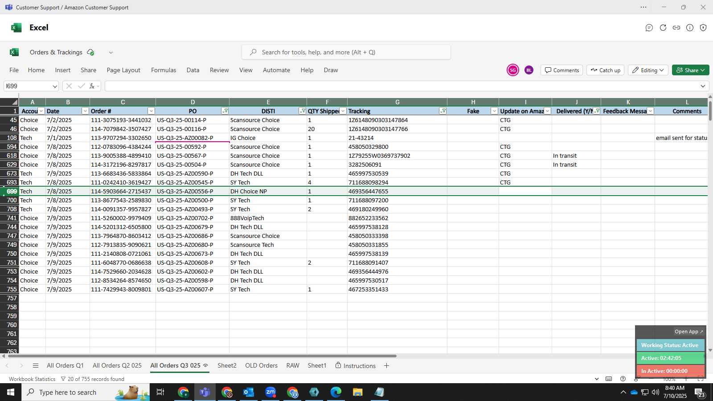Image resolution: width=713 pixels, height=401 pixels.
Task: Open Outlook from the taskbar
Action: tap(249, 392)
